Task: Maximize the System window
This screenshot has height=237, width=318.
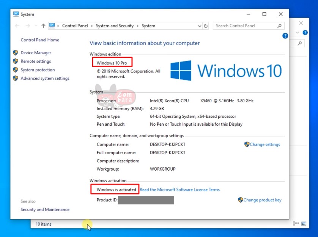Action: tap(264, 14)
